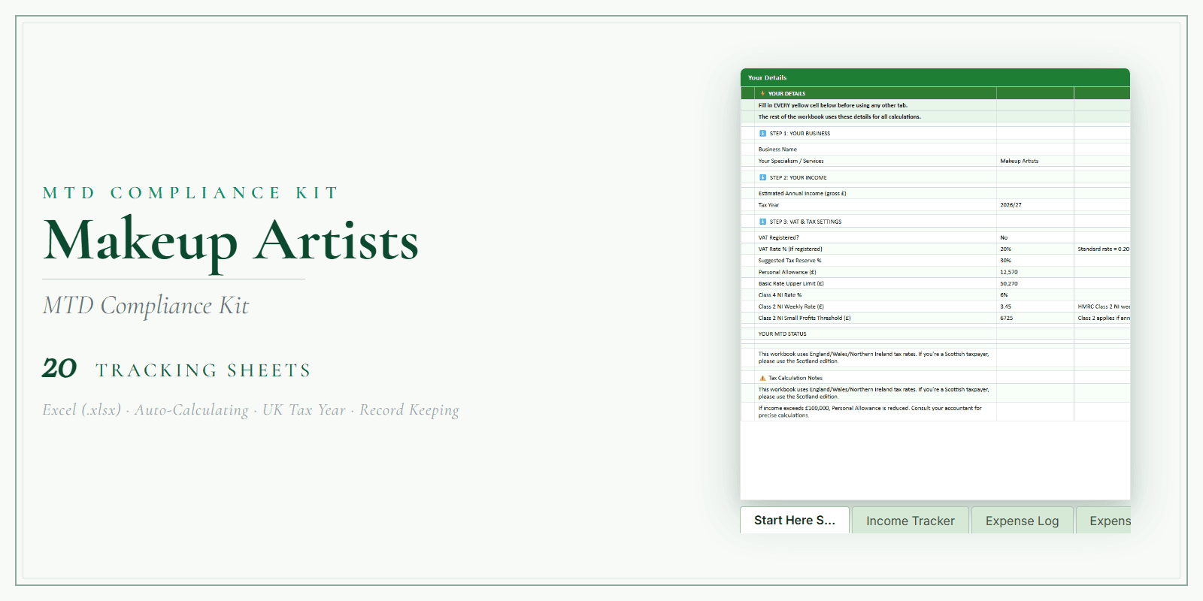Screen dimensions: 1203x601
Task: Select the VAT Rate 20% cell
Action: [x=1035, y=249]
